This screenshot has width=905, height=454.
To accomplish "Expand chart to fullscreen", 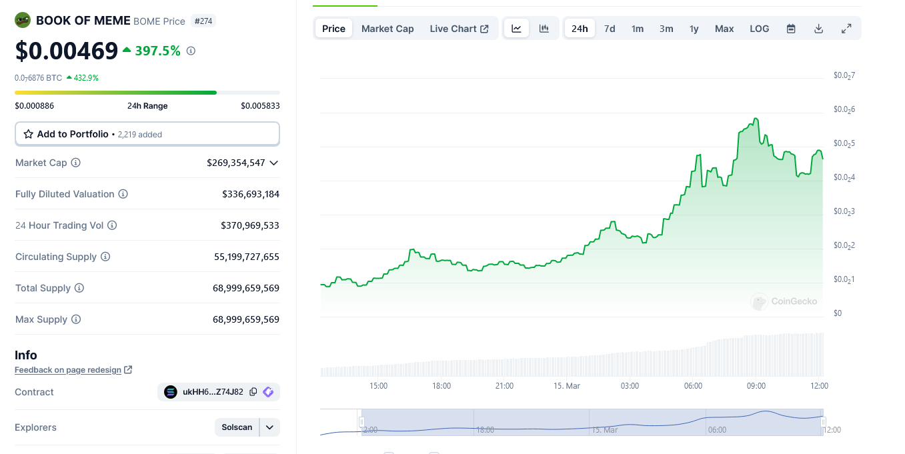I will (x=846, y=29).
